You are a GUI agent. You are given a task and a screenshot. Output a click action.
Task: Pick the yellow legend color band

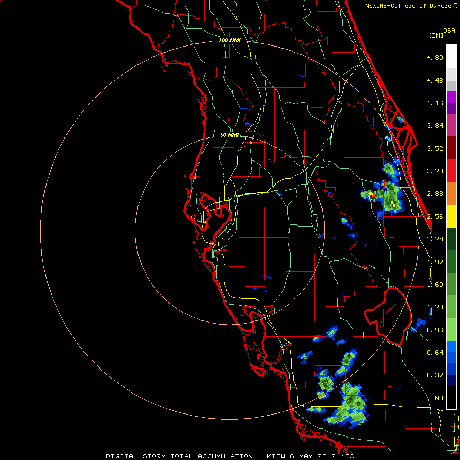tap(451, 216)
